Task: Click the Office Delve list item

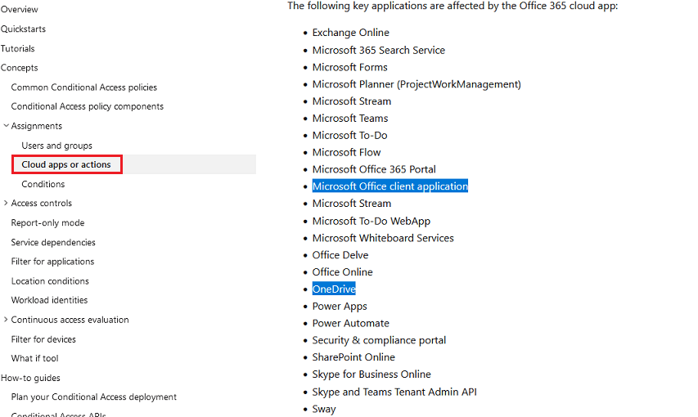Action: 340,255
